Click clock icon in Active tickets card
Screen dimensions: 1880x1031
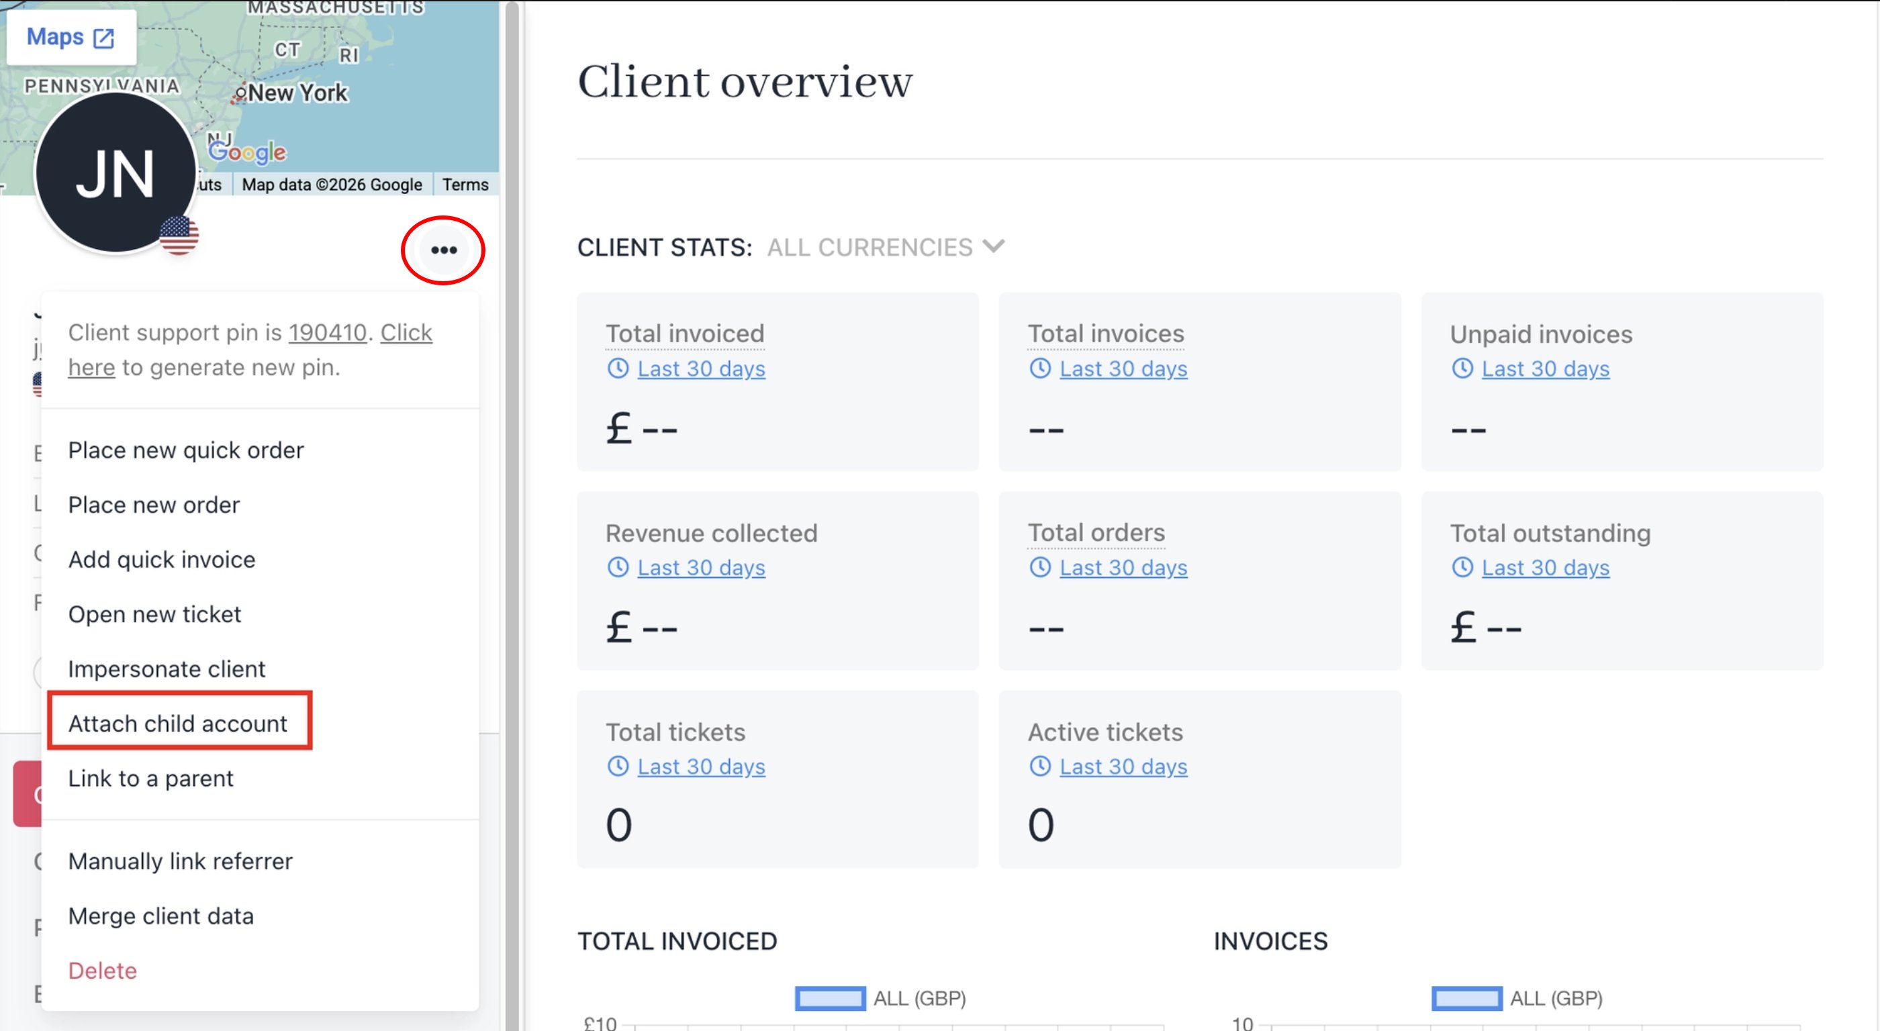(1040, 766)
